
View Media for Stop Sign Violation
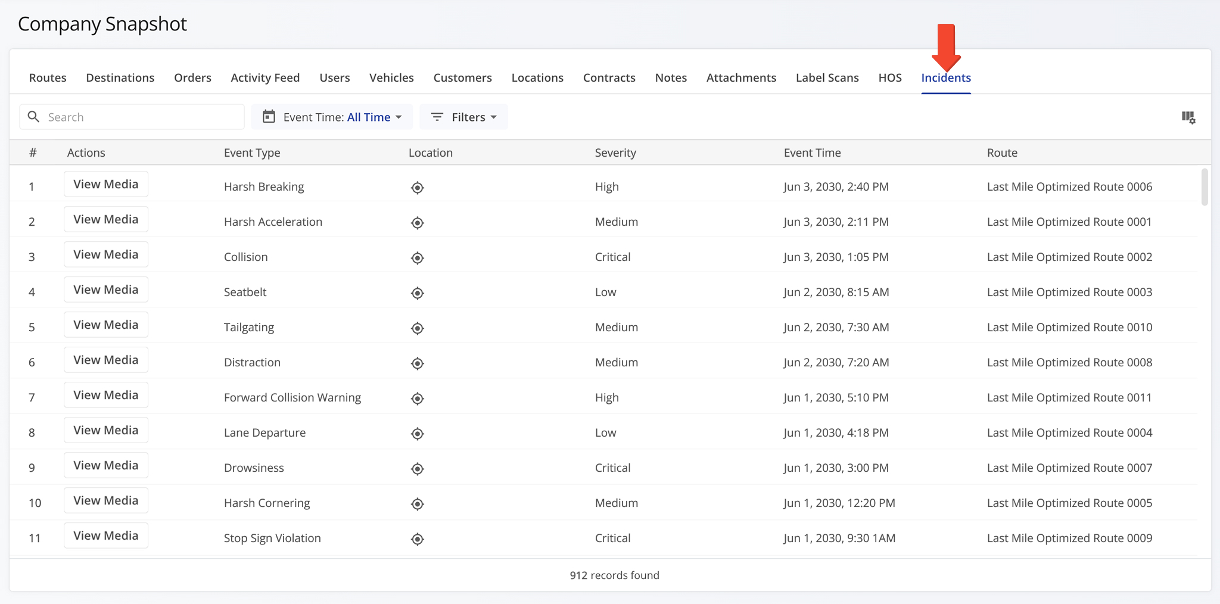coord(106,535)
